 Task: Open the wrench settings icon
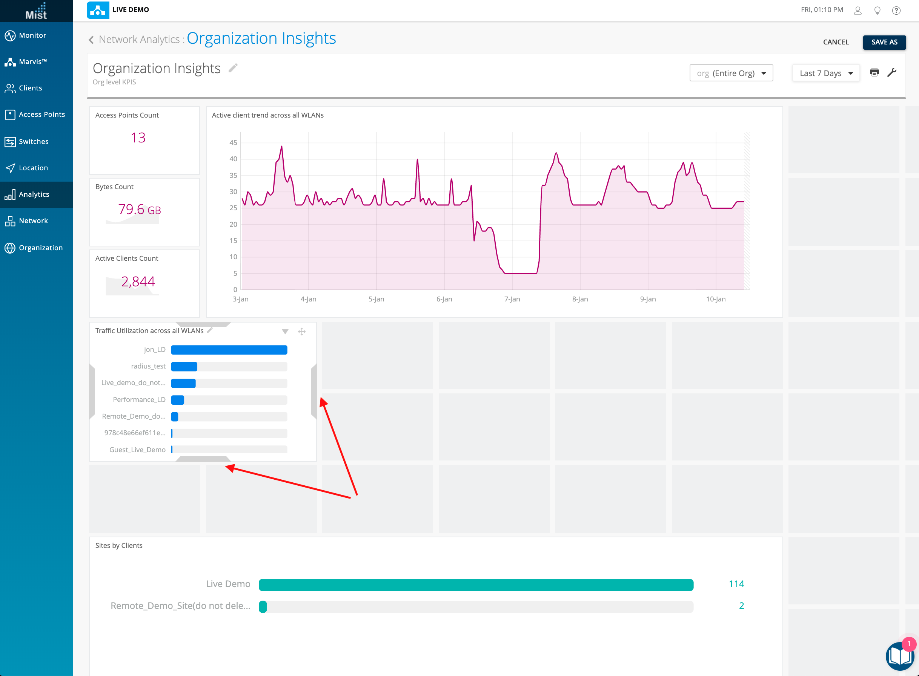click(891, 72)
